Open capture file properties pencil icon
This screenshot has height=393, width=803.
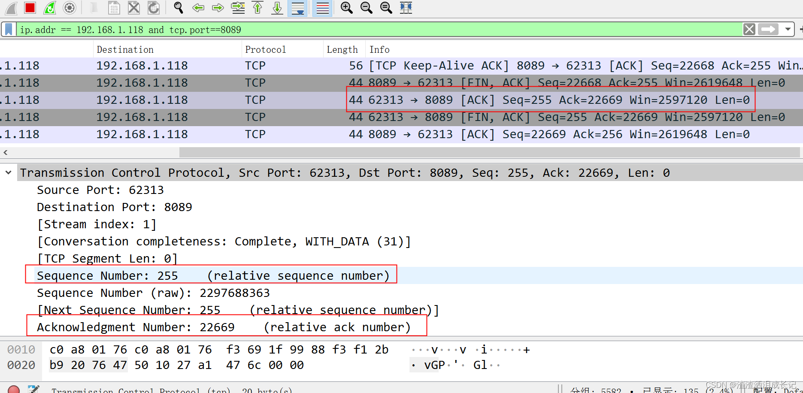[33, 390]
